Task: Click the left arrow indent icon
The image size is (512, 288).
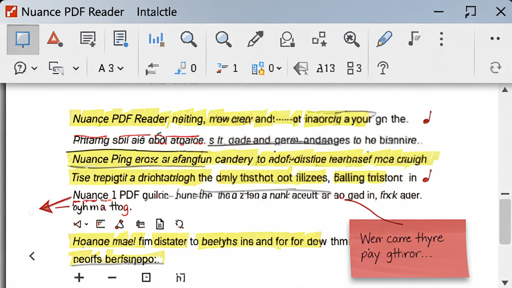Action: click(x=152, y=68)
